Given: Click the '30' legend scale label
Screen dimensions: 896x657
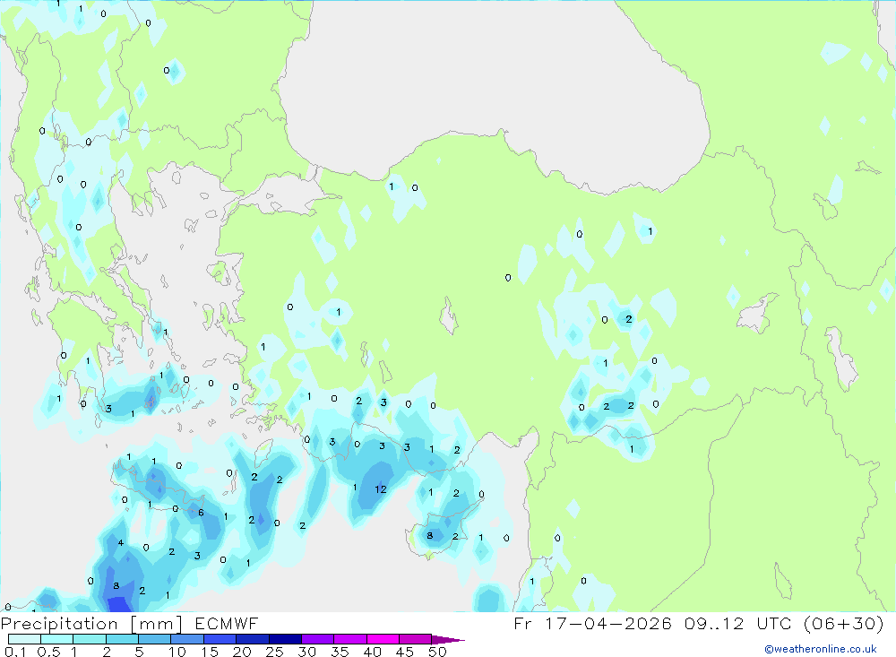Looking at the screenshot, I should pyautogui.click(x=307, y=652).
